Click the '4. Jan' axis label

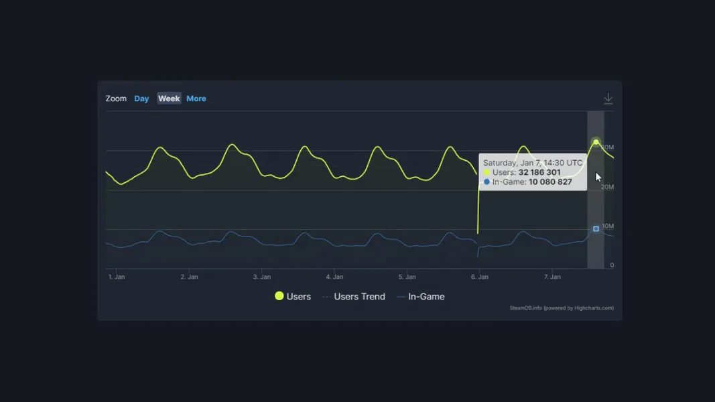click(334, 277)
